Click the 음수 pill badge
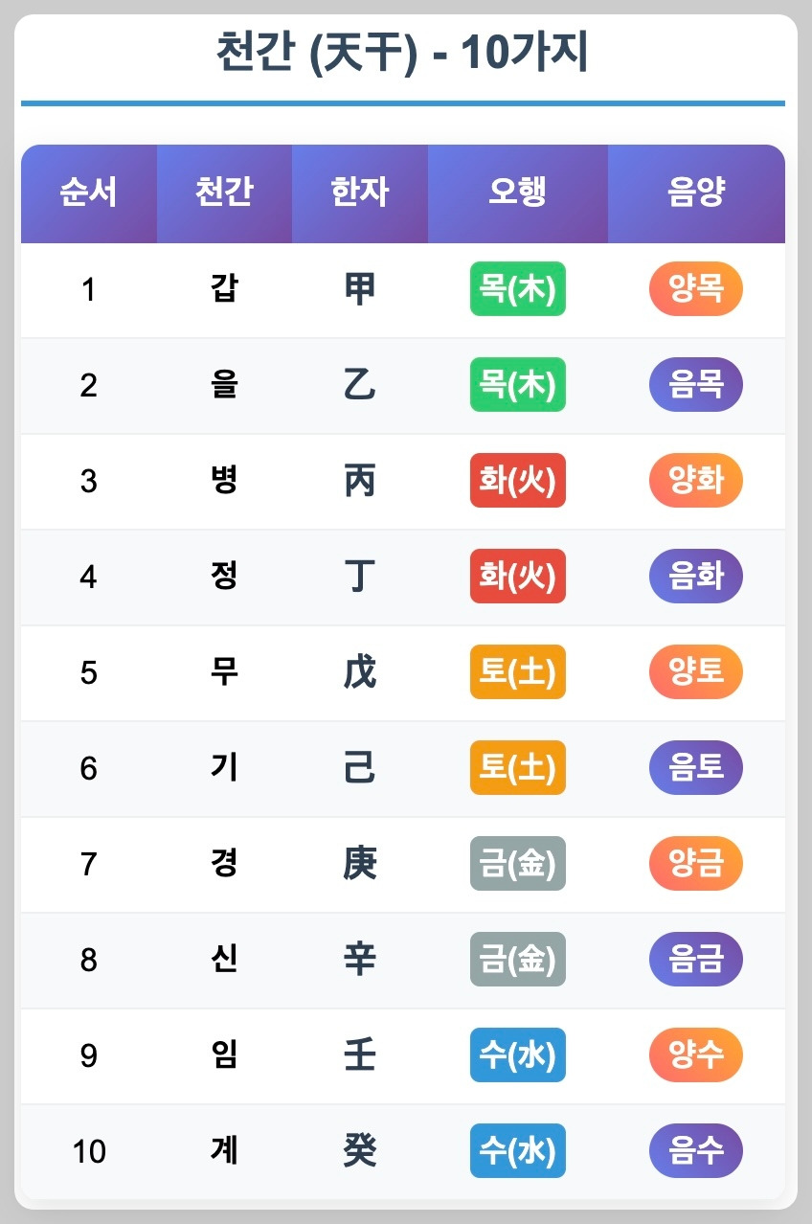The width and height of the screenshot is (812, 1224). click(695, 1150)
